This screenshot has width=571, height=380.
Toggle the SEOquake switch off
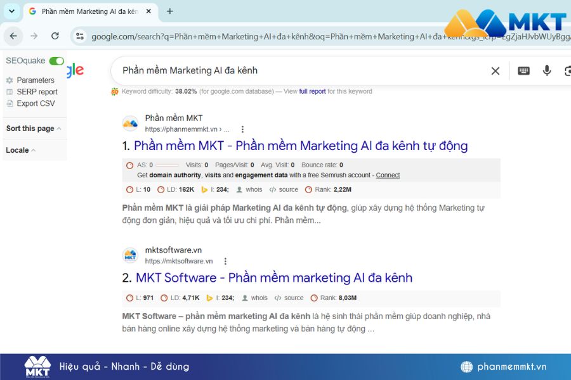coord(56,61)
